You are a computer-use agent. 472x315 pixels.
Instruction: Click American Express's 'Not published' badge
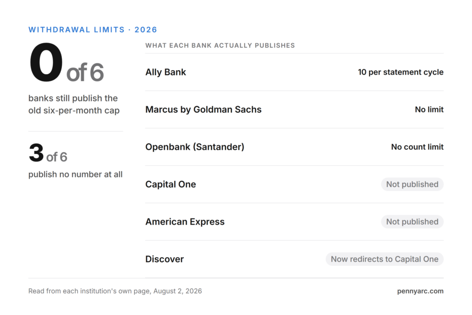(412, 222)
